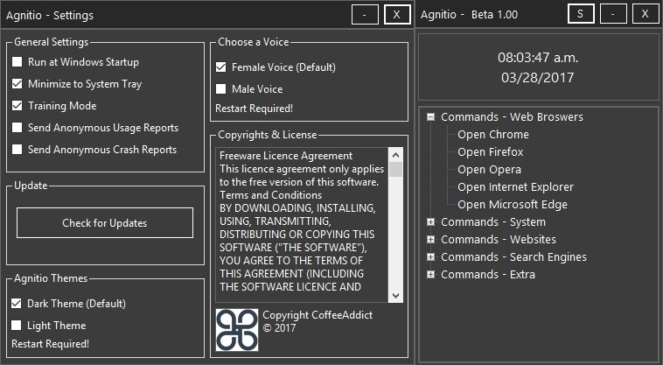Expand the Commands - Extra node
The width and height of the screenshot is (663, 365).
click(x=430, y=275)
